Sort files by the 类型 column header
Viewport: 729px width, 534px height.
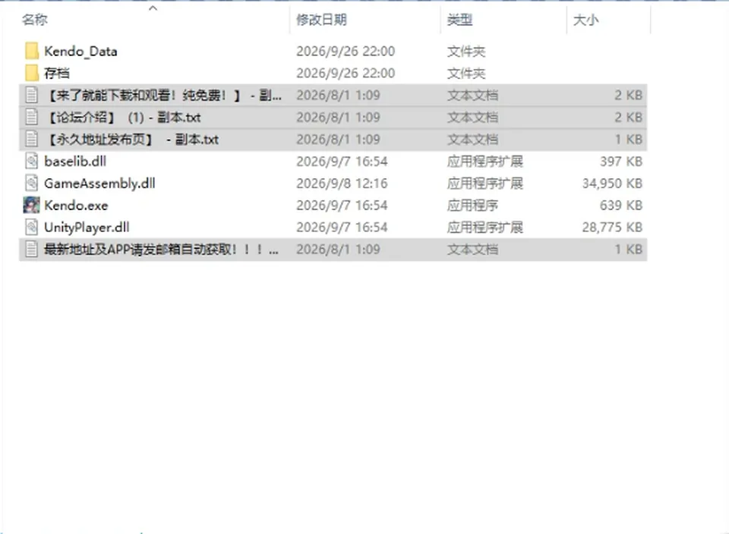pyautogui.click(x=460, y=20)
